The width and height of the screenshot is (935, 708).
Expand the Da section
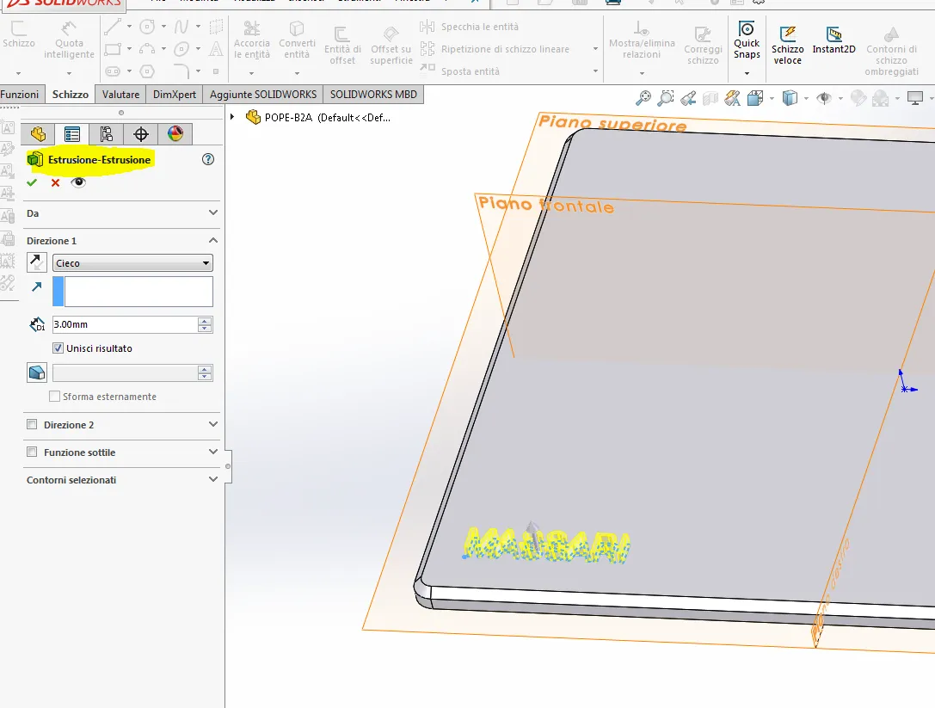point(213,213)
